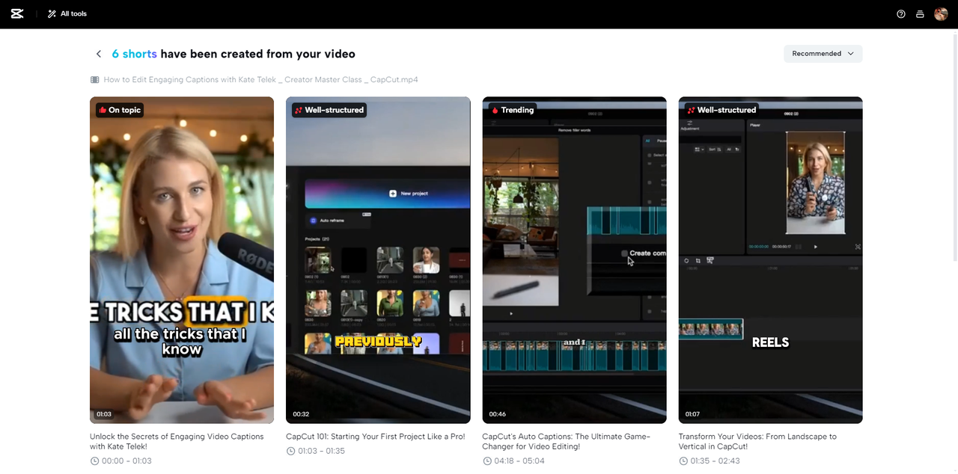Click the On topic badge
Viewport: 958px width, 474px height.
pyautogui.click(x=119, y=110)
